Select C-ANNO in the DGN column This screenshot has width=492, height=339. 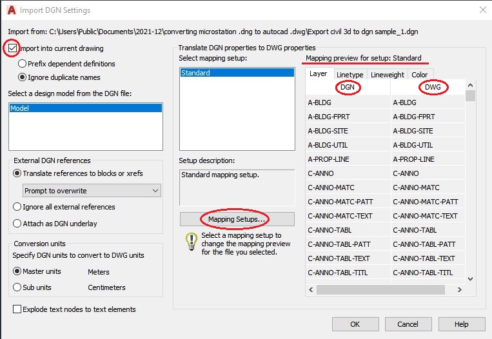click(348, 173)
